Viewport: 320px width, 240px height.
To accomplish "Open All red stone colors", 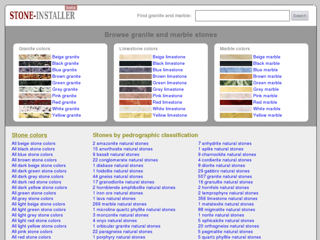I will [31, 237].
